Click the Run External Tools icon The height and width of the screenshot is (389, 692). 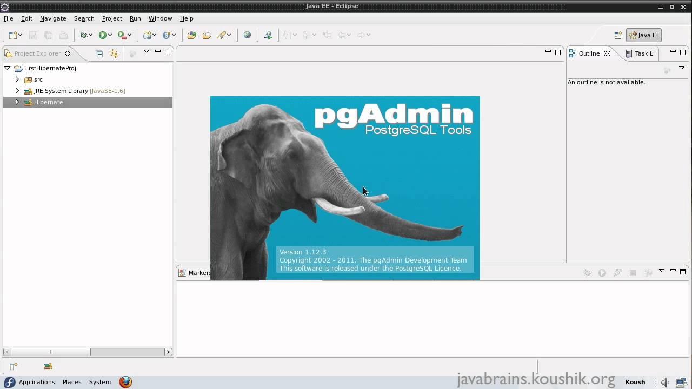click(x=122, y=35)
